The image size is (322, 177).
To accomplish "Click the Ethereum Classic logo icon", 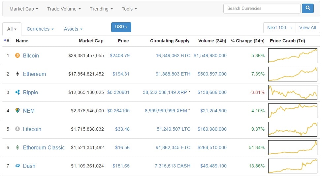I will tap(17, 147).
